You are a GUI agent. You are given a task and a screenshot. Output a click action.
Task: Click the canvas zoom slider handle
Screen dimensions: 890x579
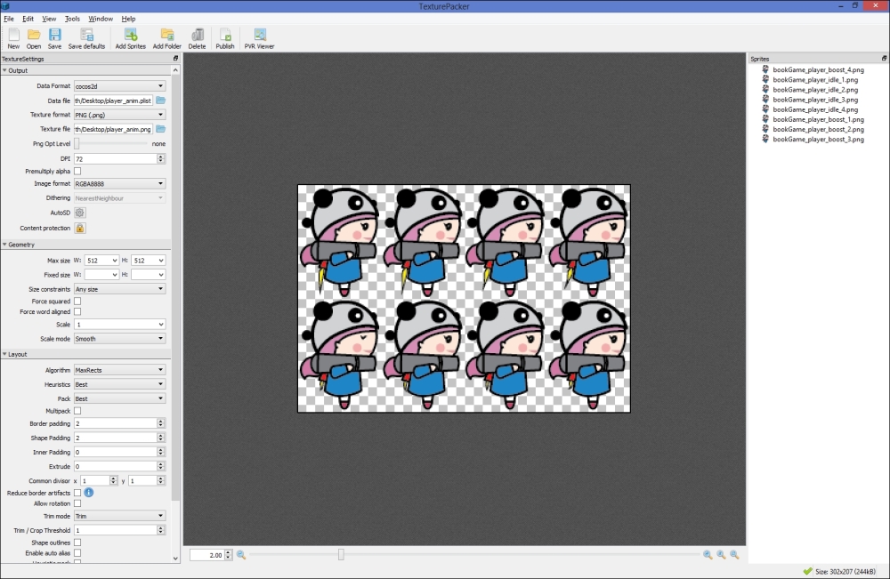pos(341,555)
